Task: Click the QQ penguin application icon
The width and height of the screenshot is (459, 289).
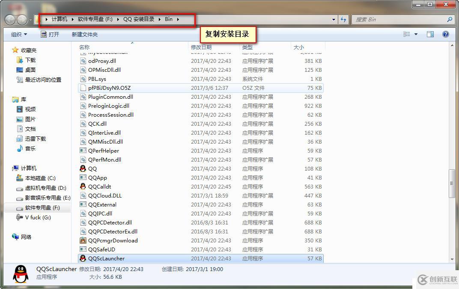Action: pos(83,168)
